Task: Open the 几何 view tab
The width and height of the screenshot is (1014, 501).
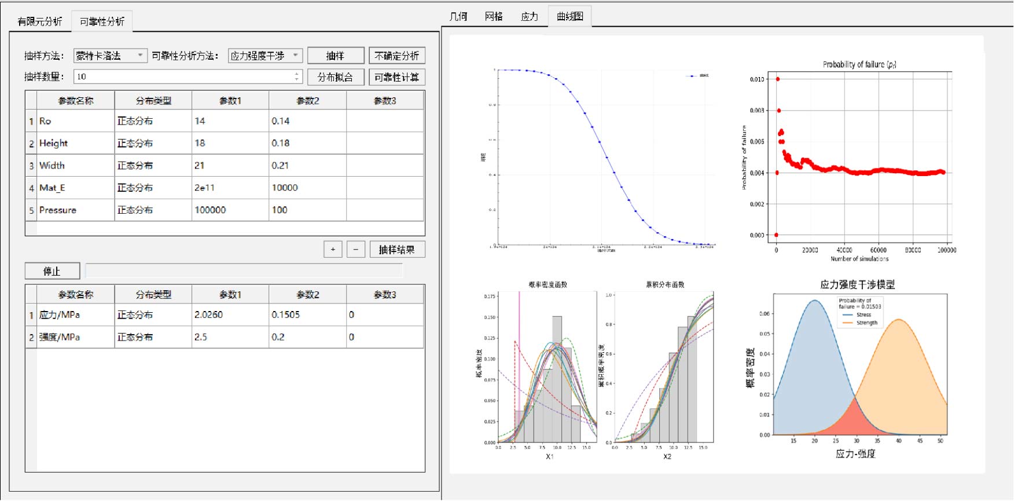Action: point(458,16)
